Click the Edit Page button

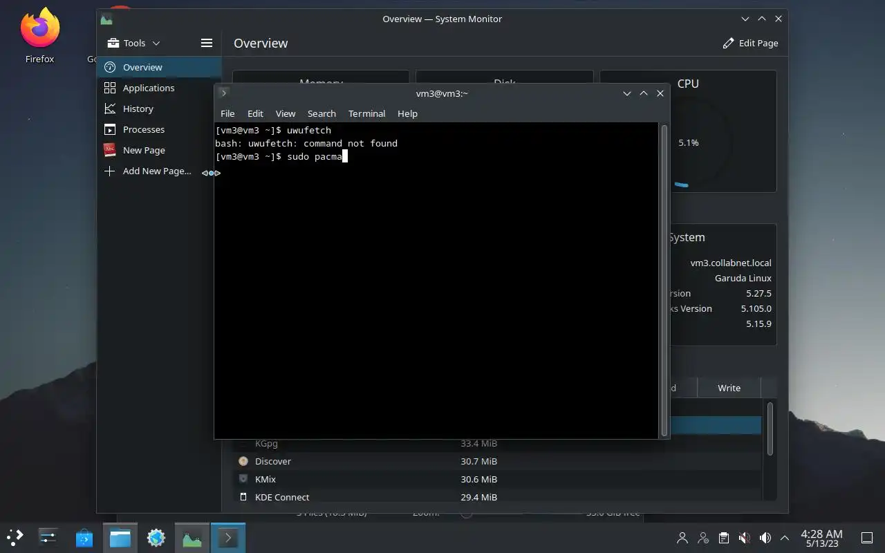point(750,43)
